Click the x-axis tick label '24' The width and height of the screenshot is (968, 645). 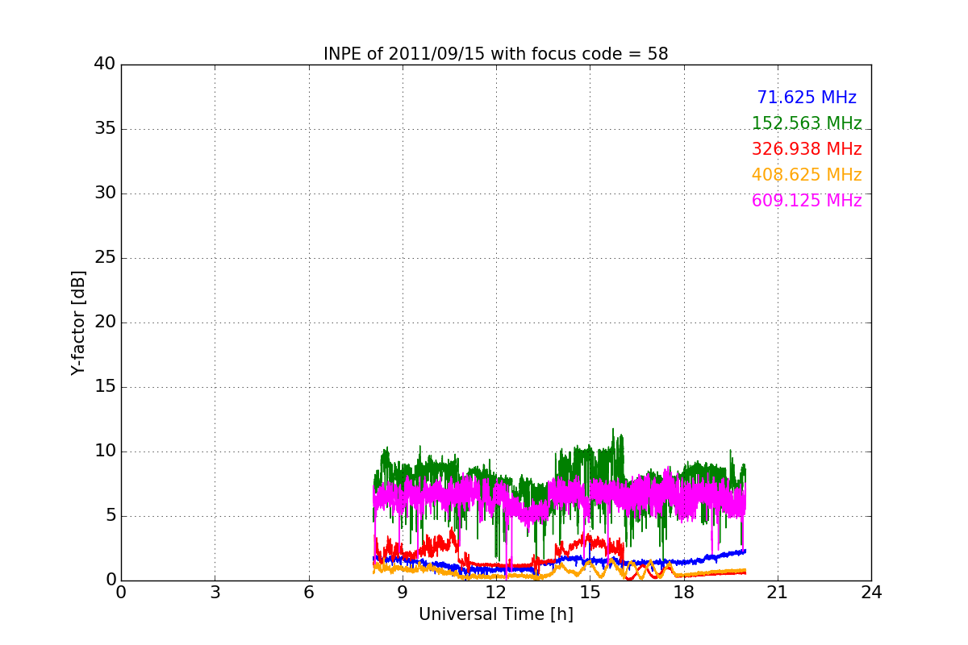(871, 593)
